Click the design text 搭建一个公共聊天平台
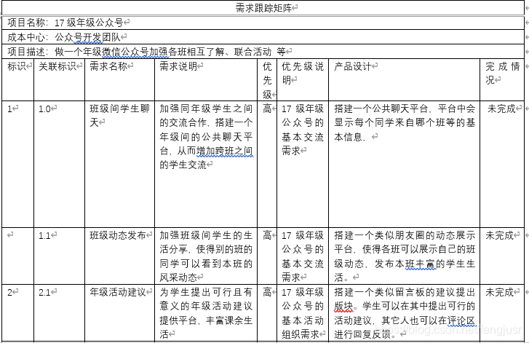529x343 pixels. [405, 123]
